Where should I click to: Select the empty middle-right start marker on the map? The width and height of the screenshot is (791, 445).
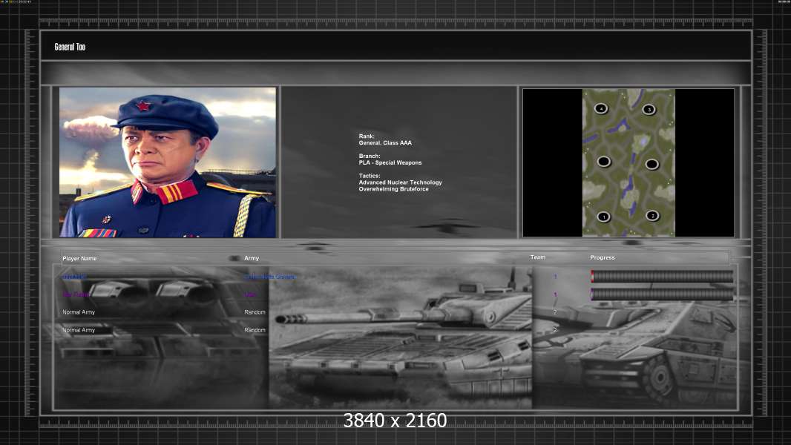coord(651,164)
